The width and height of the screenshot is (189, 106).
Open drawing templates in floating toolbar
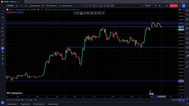coord(77,13)
